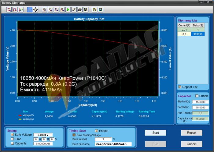The width and height of the screenshot is (214, 152).
Task: Click the Save Filename input field
Action: pyautogui.click(x=113, y=144)
